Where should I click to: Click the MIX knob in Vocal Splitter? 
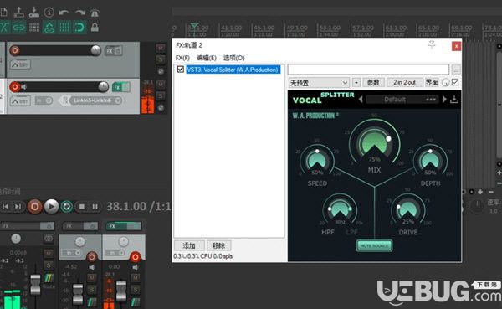pos(374,142)
